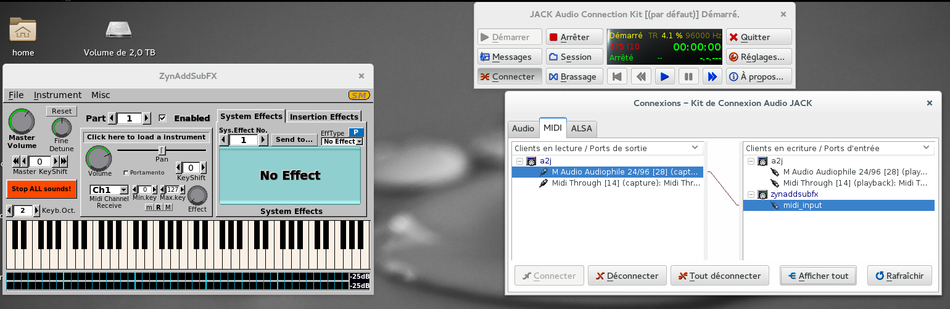
Task: Click the blue P preset button near EffType
Action: (x=356, y=132)
